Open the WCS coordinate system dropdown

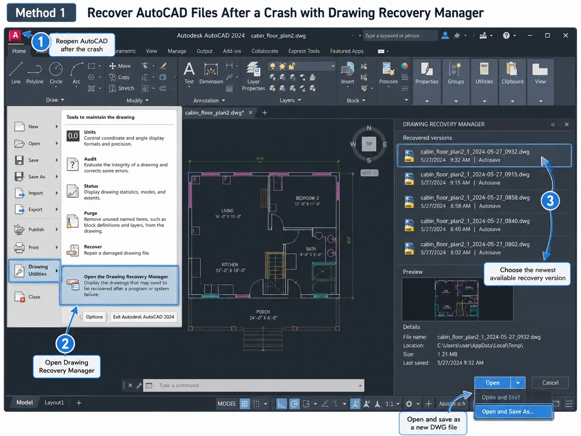coord(369,173)
